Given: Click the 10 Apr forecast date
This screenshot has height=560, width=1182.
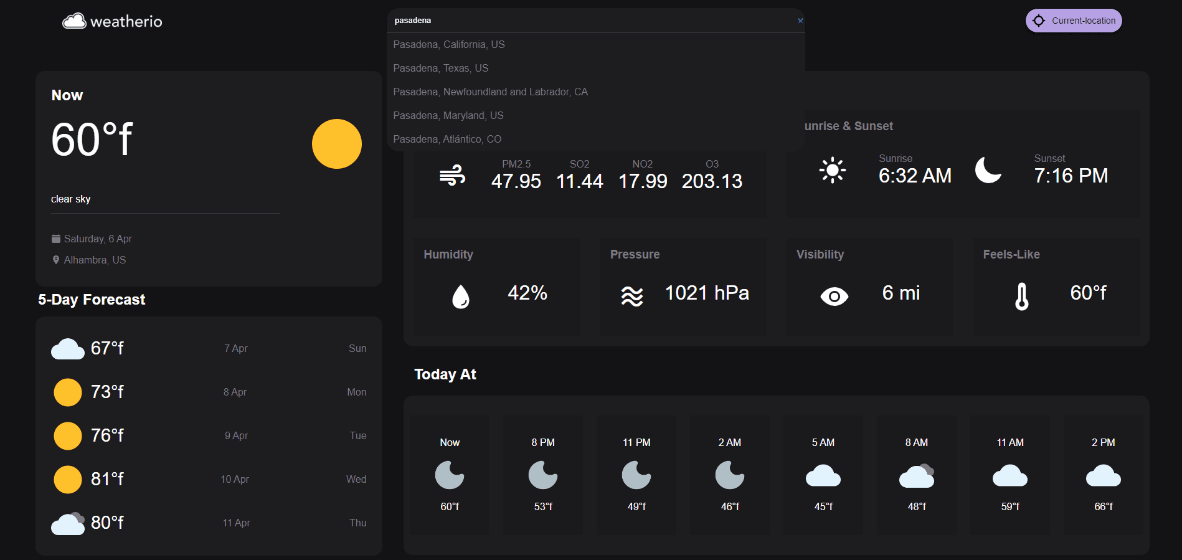Looking at the screenshot, I should (235, 479).
